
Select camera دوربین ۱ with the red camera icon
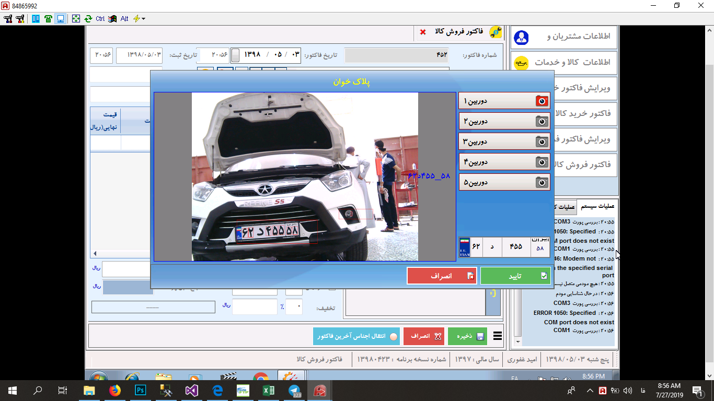(x=504, y=101)
